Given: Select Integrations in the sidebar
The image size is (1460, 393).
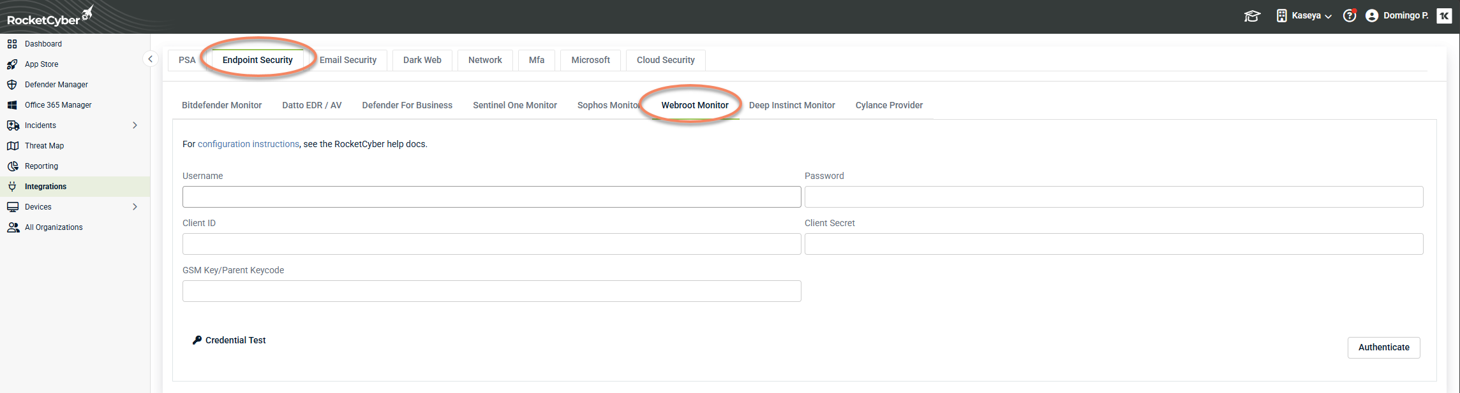Looking at the screenshot, I should 75,187.
